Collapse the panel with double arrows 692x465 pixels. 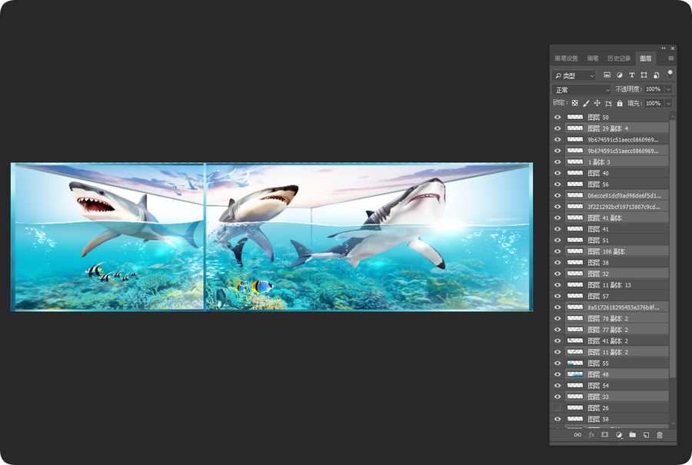664,48
